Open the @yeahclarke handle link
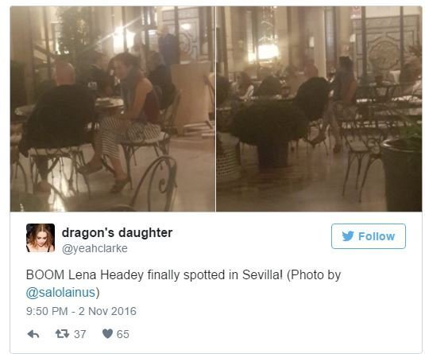 [x=95, y=248]
